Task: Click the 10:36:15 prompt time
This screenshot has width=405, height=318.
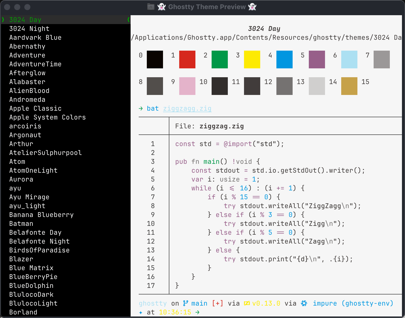Action: pyautogui.click(x=175, y=312)
